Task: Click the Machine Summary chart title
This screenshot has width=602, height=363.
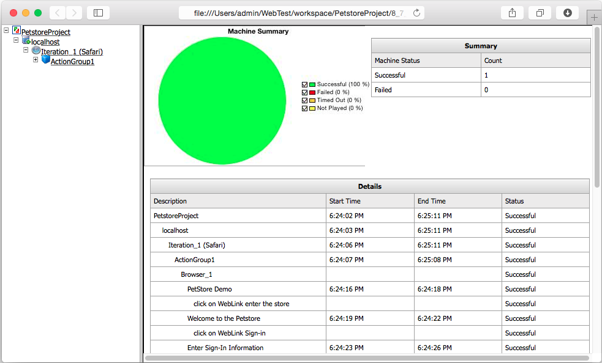Action: click(258, 31)
